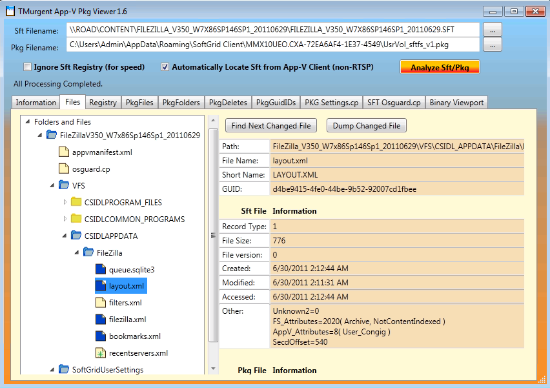Click the CSIDLPROGRAM_FILES folder icon
This screenshot has height=388, width=550.
(x=76, y=202)
